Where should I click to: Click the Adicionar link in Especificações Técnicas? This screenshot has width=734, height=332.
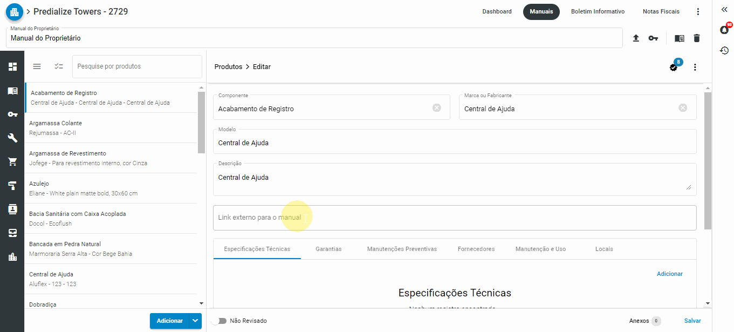click(669, 274)
